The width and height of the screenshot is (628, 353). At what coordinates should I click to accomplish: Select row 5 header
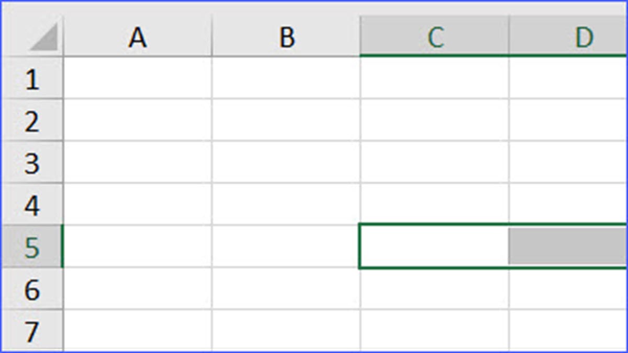tap(32, 248)
